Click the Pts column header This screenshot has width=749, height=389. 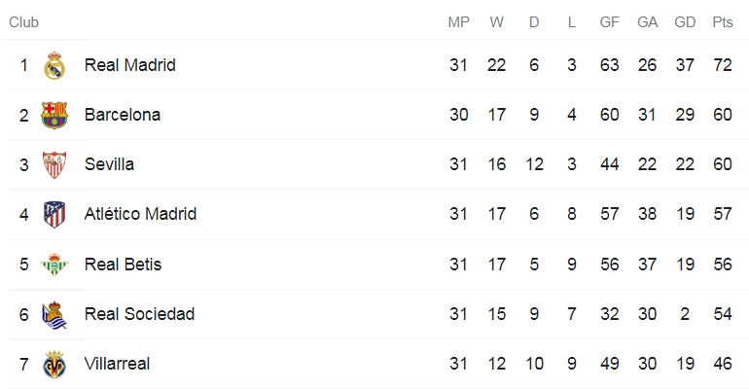tap(722, 22)
